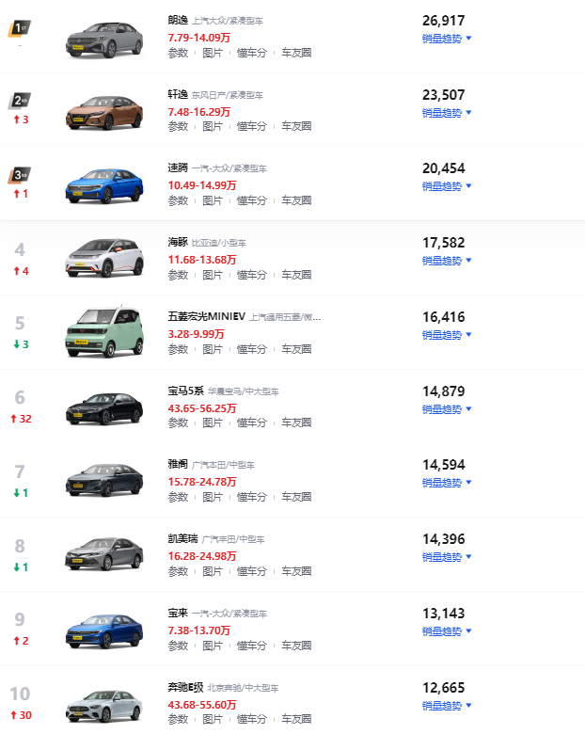Open 参数 link for 轩逸

(x=178, y=126)
